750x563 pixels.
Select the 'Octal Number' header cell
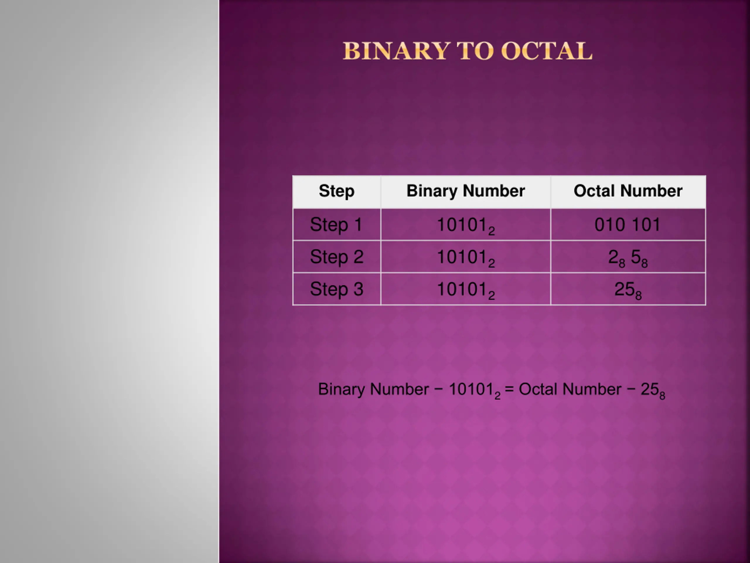click(x=628, y=192)
